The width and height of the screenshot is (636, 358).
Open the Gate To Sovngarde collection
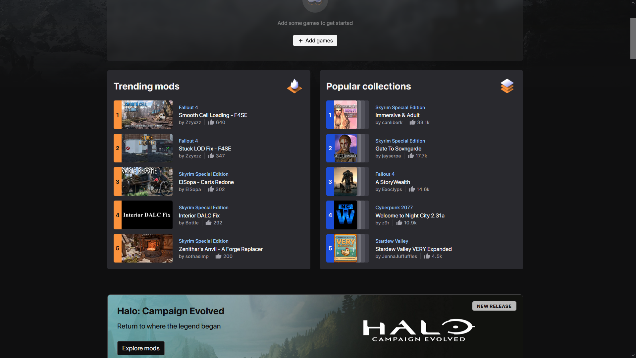tap(398, 149)
